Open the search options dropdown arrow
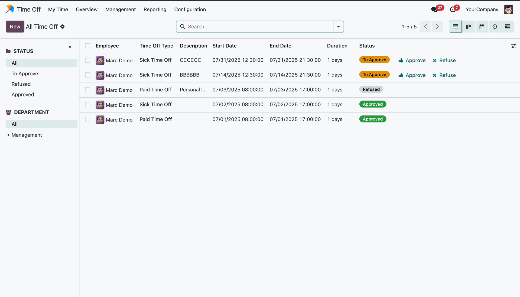The height and width of the screenshot is (297, 520). tap(338, 27)
